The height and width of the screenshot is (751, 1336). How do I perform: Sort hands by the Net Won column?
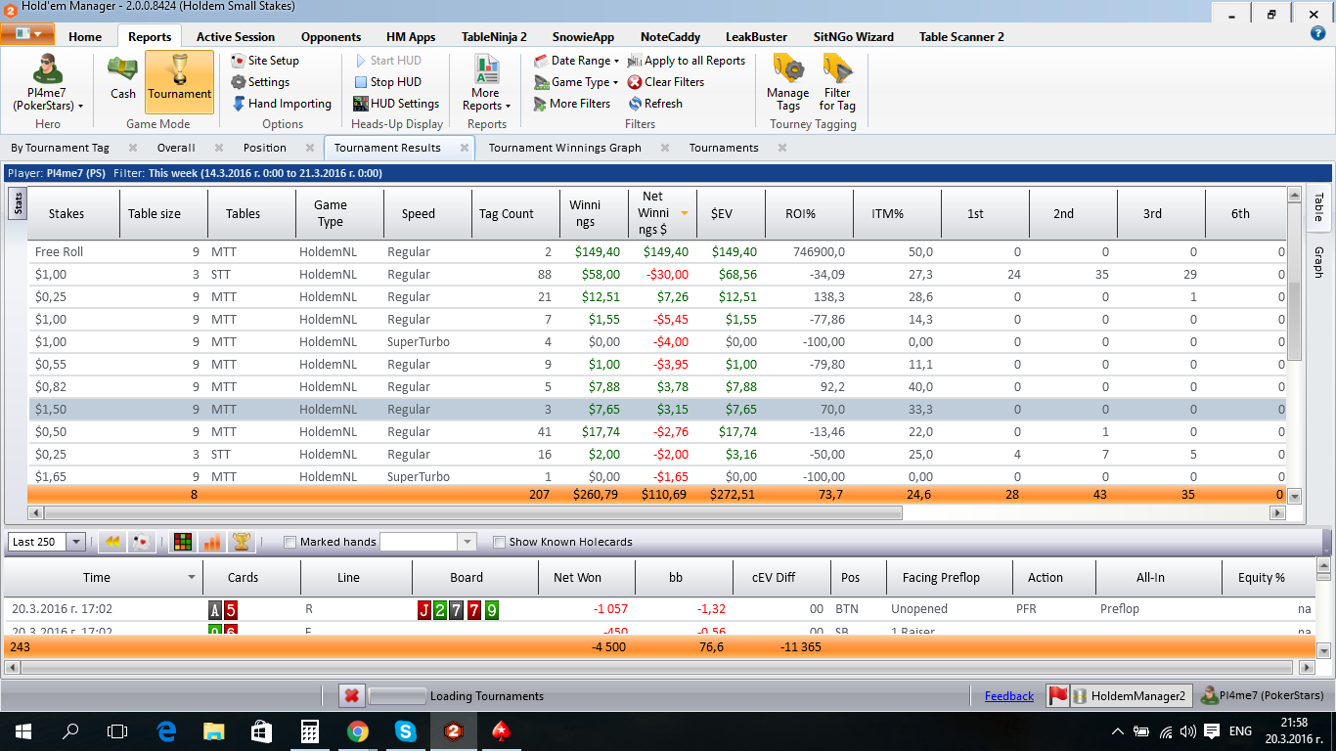pos(577,578)
